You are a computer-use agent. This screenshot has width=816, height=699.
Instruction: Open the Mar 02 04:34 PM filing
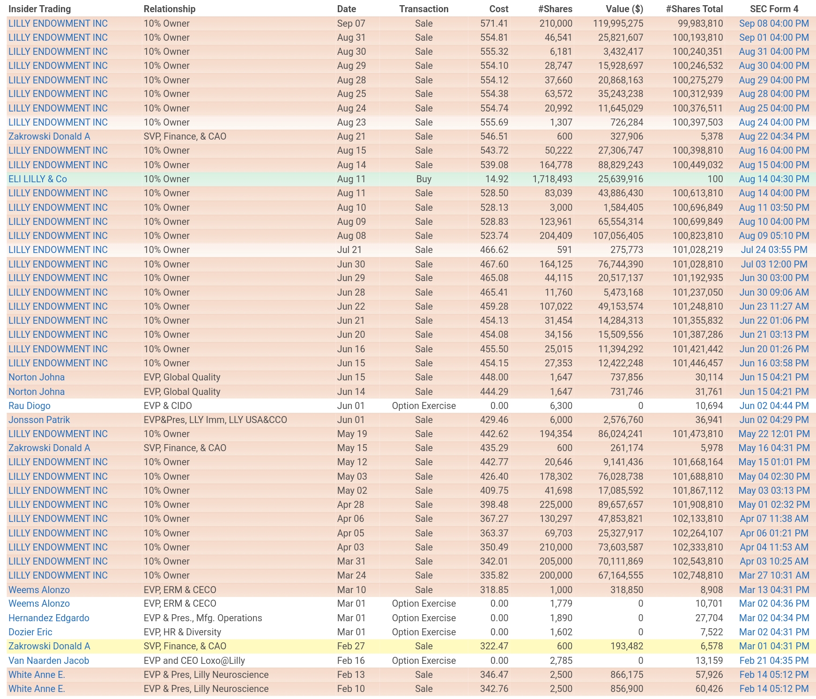[x=774, y=618]
